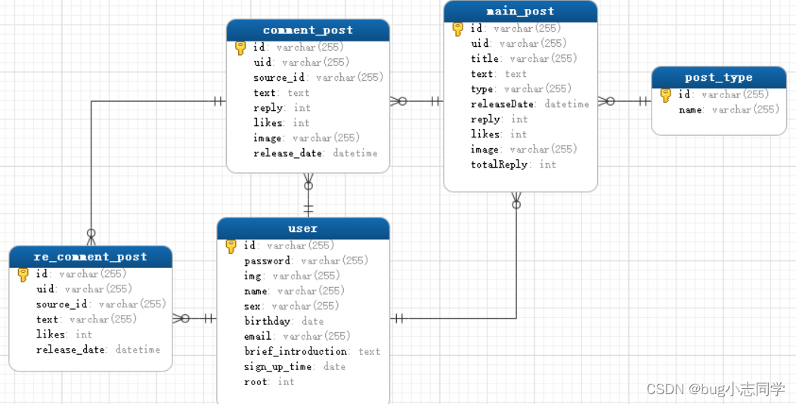Click name field in post_type table
796x404 pixels.
coord(729,110)
